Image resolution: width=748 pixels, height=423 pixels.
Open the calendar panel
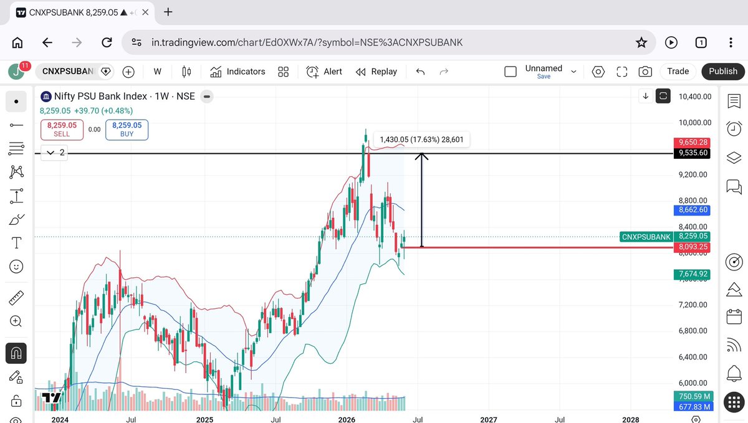tap(734, 317)
